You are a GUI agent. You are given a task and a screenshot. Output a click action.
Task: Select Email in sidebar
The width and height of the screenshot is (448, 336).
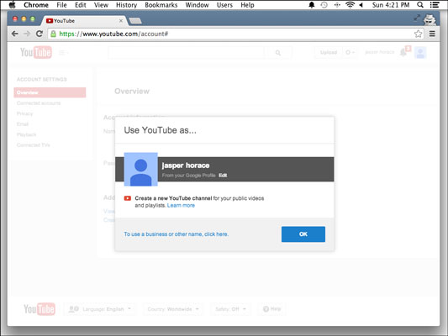pyautogui.click(x=23, y=124)
